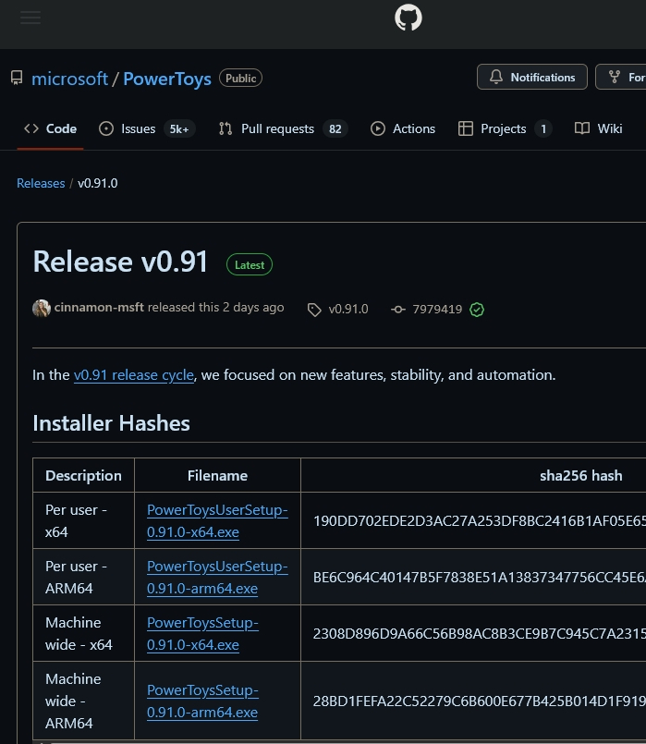
Task: Click the green Latest label
Action: [250, 264]
